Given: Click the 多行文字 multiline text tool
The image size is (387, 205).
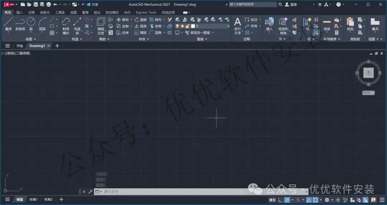Looking at the screenshot, I should [238, 26].
